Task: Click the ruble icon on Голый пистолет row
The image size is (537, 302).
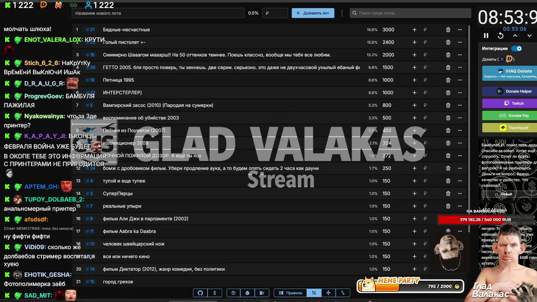Action: pos(425,42)
